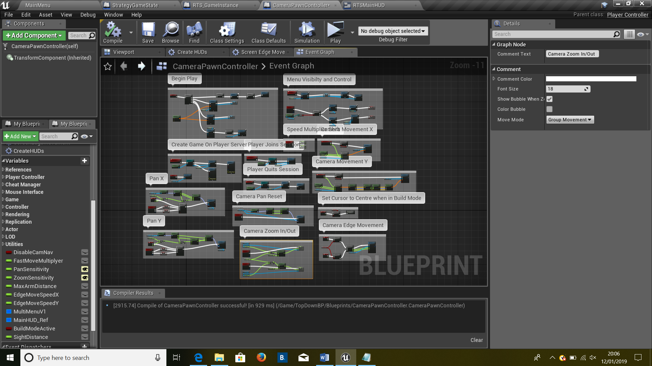Open property matrix grid view in Details
Screen dimensions: 652x366
point(629,34)
